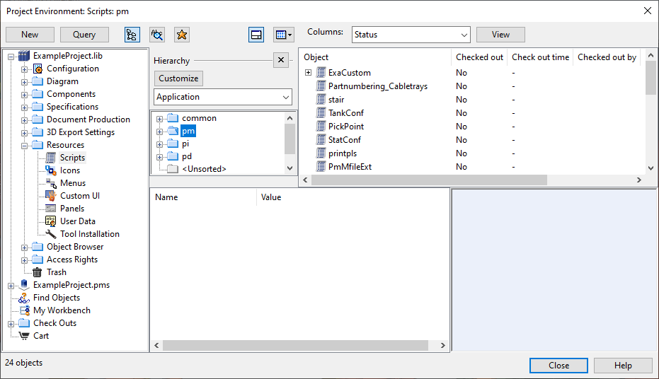Toggle the tree hierarchy view icon

pos(132,35)
